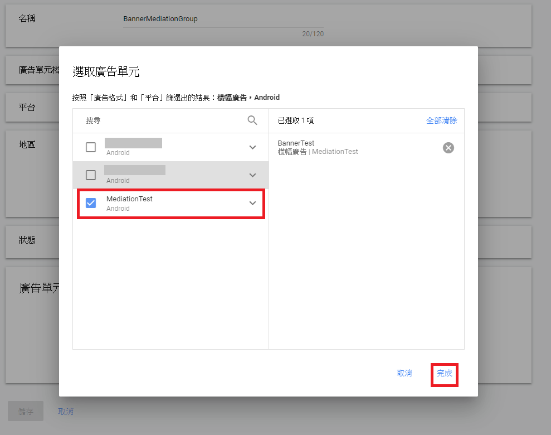Uncheck the MediationTest checkbox

[x=91, y=203]
